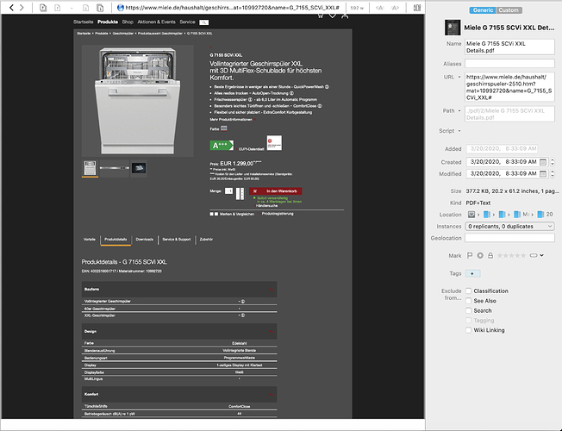This screenshot has height=431, width=562.
Task: Click the In den Warenkorb button
Action: [275, 191]
